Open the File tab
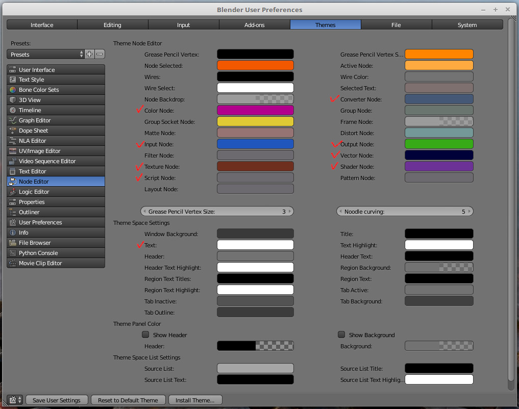Viewport: 519px width, 409px height. 396,25
